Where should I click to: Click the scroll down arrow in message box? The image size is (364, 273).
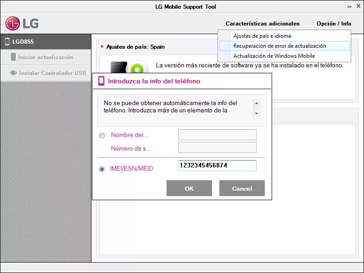[x=257, y=113]
